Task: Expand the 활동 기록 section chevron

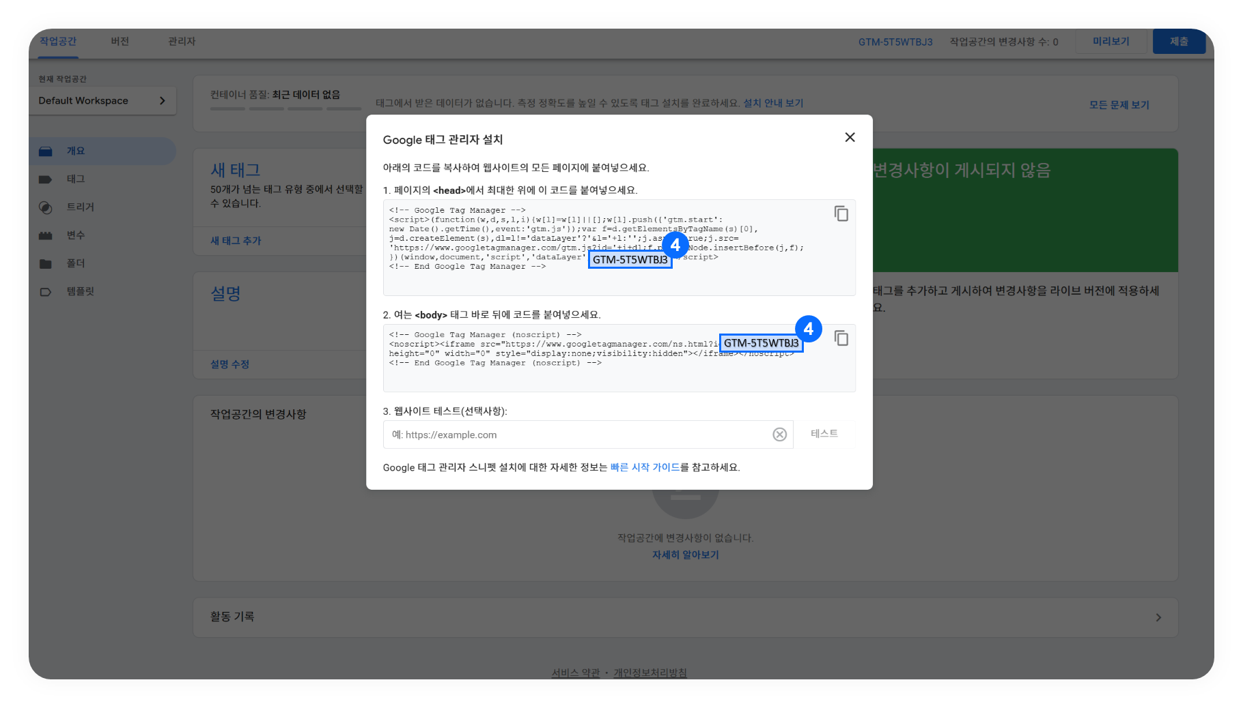Action: (1158, 617)
